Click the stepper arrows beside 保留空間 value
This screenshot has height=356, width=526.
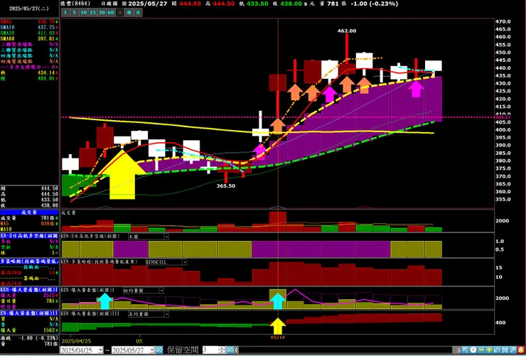click(222, 350)
